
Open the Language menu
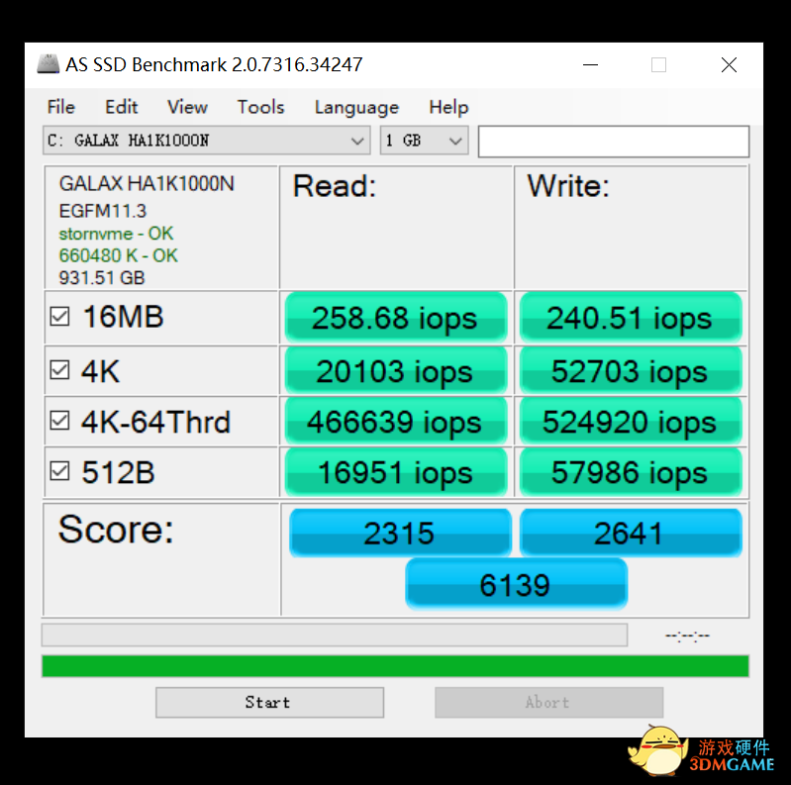click(x=356, y=107)
